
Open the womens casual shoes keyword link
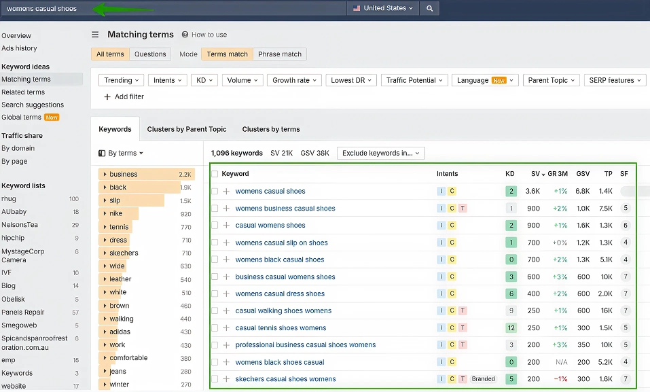click(270, 191)
